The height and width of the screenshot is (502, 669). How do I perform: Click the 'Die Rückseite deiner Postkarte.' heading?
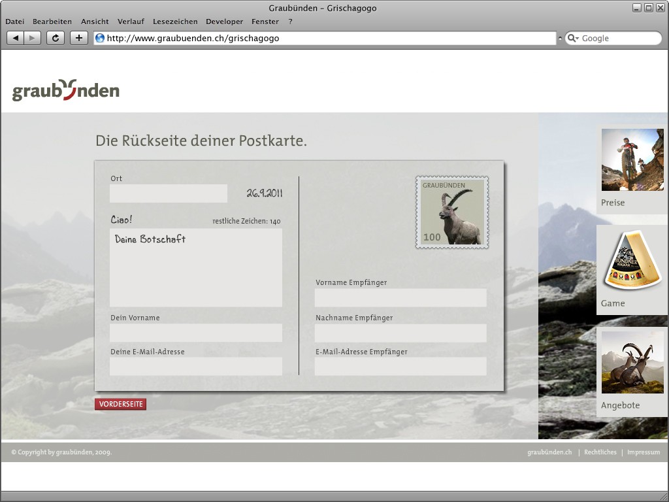201,141
